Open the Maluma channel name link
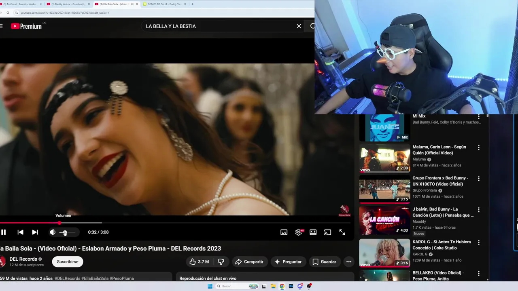Screen dimensions: 518x291 tap(419, 159)
